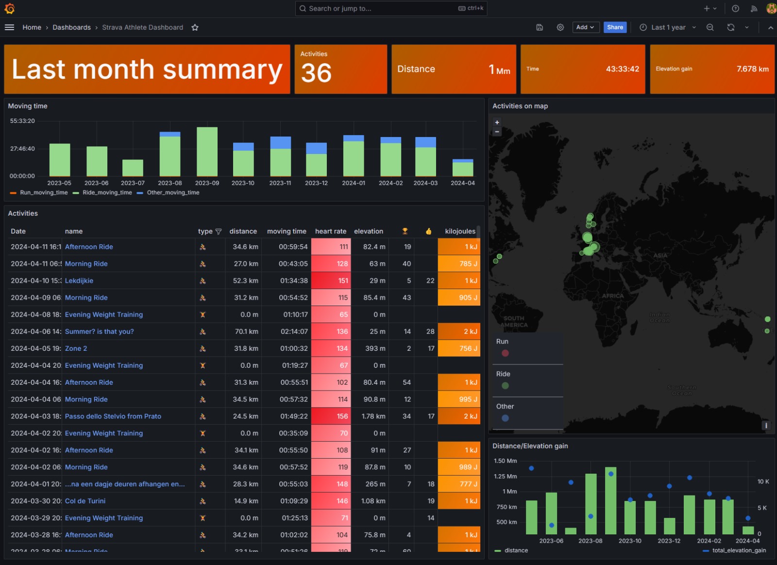Viewport: 777px width, 565px height.
Task: Open dashboard settings gear
Action: click(x=560, y=27)
